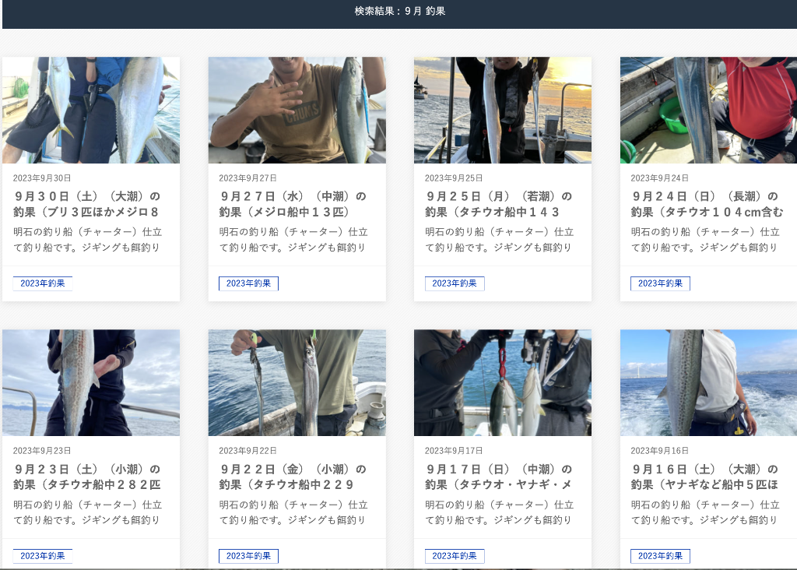Click 2023年釣果 tag below September 16 post
797x570 pixels.
click(660, 556)
